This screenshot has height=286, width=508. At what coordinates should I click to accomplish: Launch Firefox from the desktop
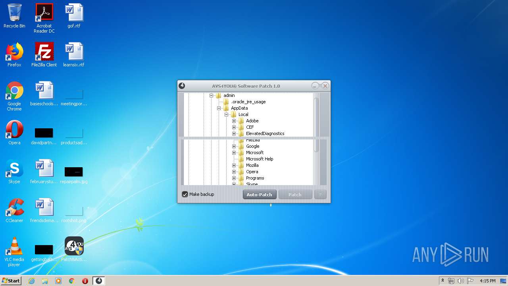point(14,55)
